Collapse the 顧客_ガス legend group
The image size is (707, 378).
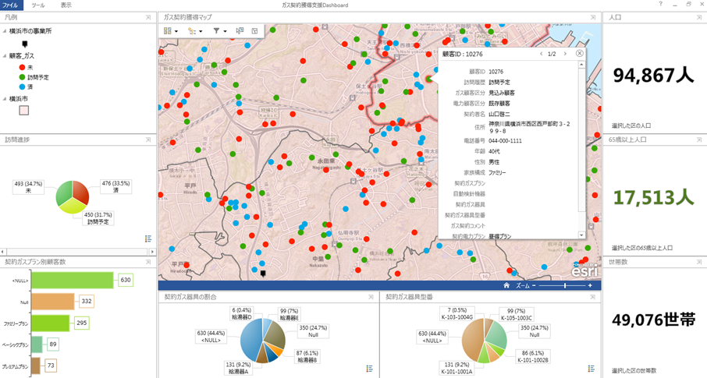[x=5, y=56]
